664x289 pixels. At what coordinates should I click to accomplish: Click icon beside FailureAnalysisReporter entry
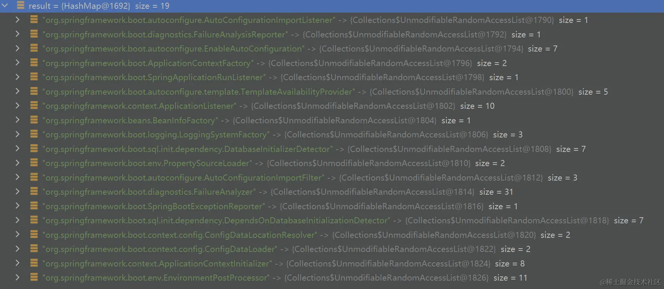(x=34, y=34)
